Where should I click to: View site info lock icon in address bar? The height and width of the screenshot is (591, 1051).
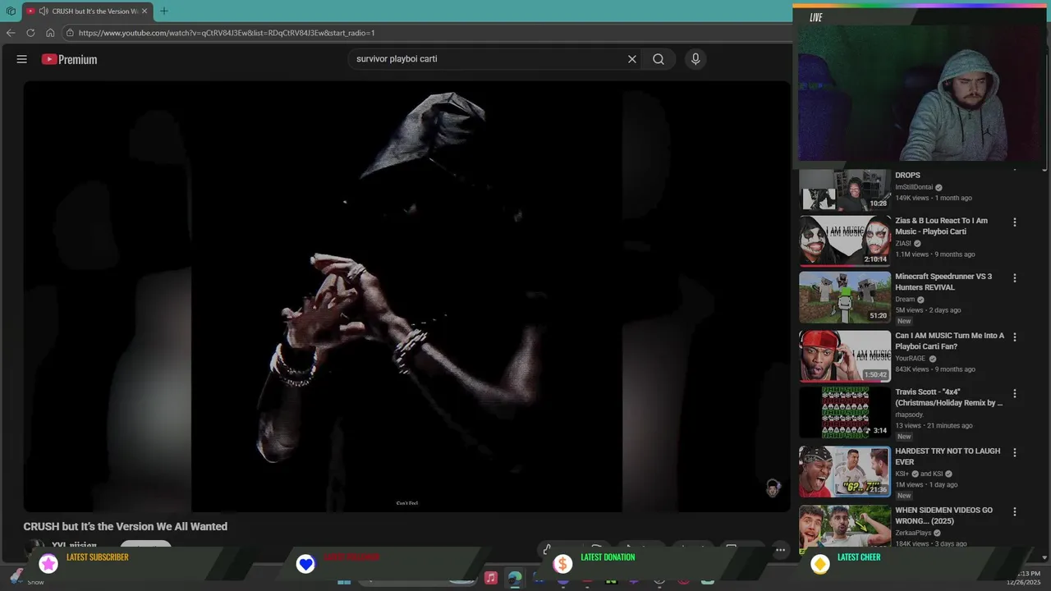(x=71, y=33)
